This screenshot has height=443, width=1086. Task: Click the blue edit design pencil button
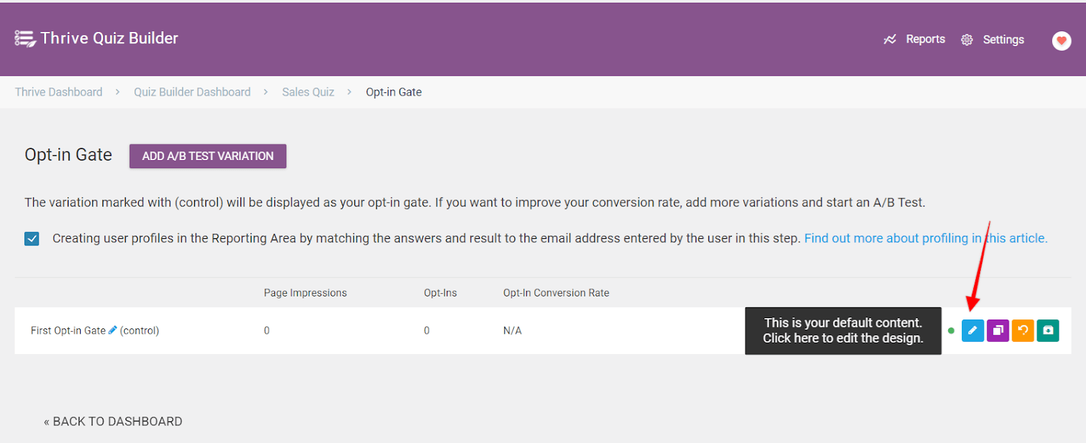tap(972, 330)
